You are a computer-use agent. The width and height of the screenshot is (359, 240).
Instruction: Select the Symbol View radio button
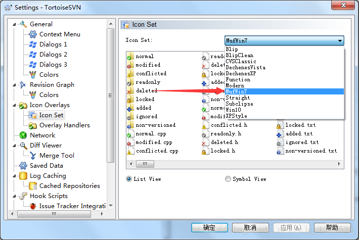tap(228, 179)
